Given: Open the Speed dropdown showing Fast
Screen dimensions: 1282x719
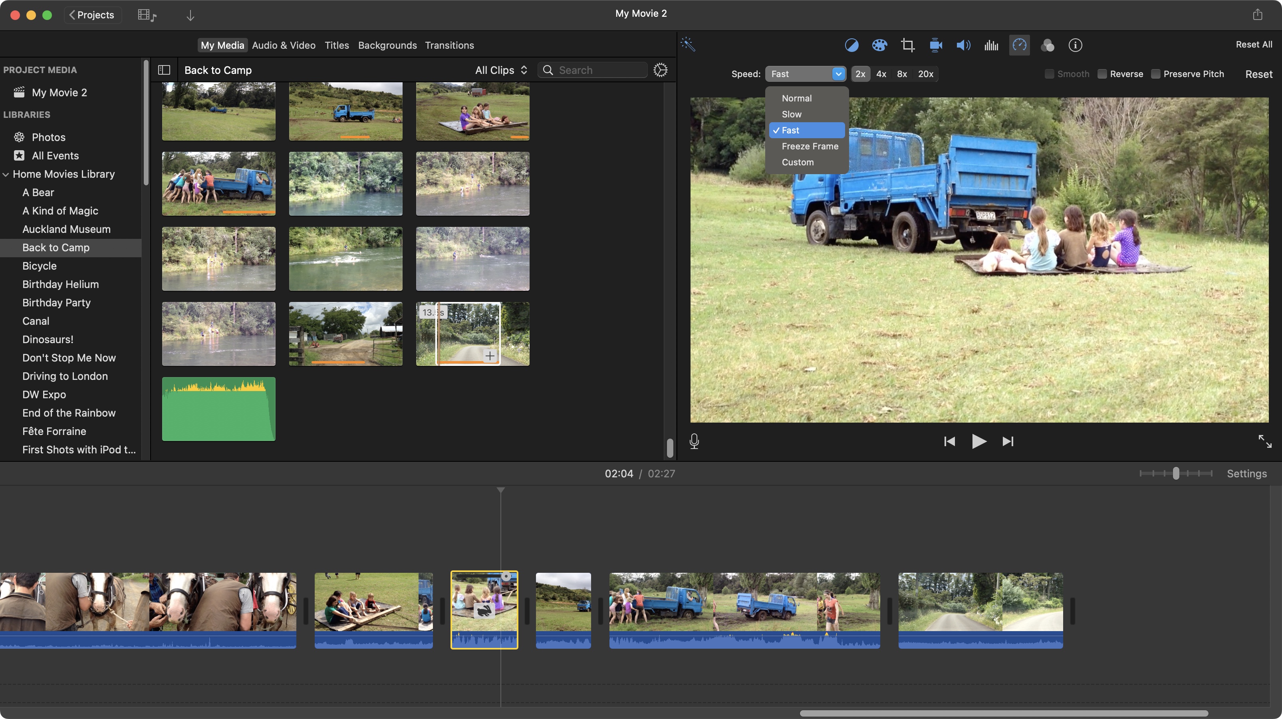Looking at the screenshot, I should click(x=805, y=73).
